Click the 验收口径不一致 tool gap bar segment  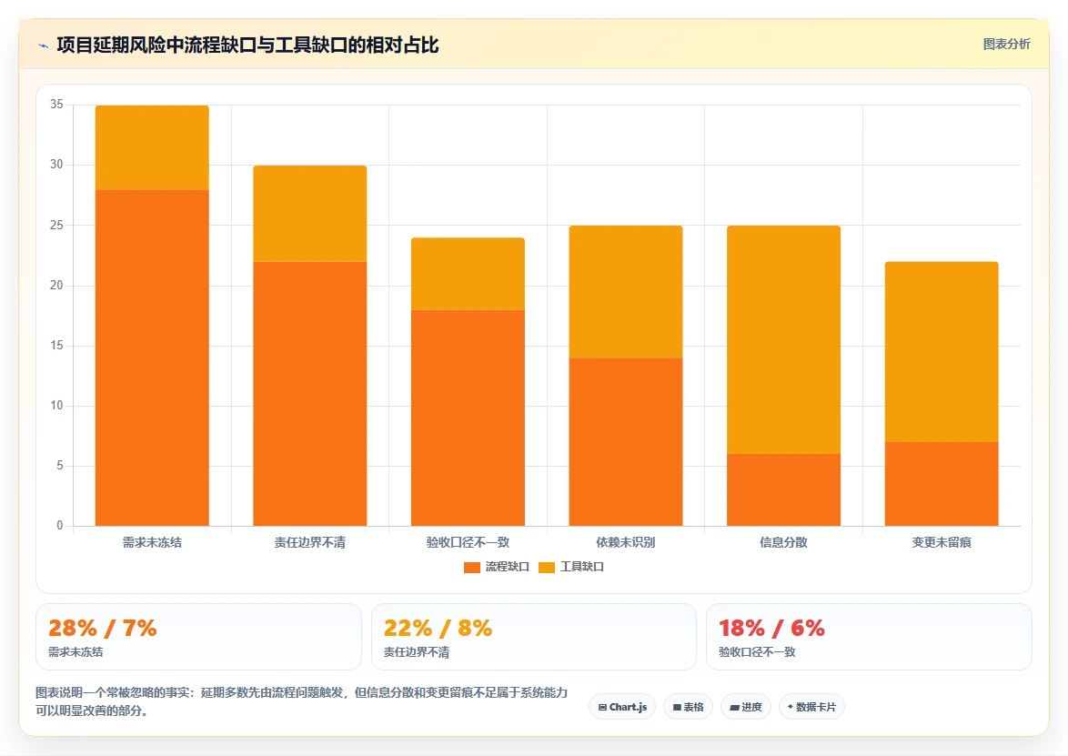coord(468,274)
